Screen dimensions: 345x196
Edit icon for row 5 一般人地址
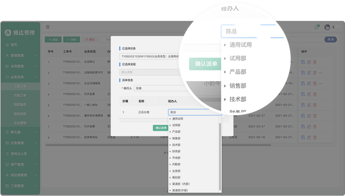click(x=309, y=105)
